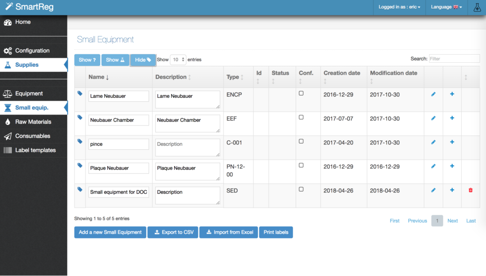Open the entries-per-page selector
The image size is (486, 276).
[178, 60]
